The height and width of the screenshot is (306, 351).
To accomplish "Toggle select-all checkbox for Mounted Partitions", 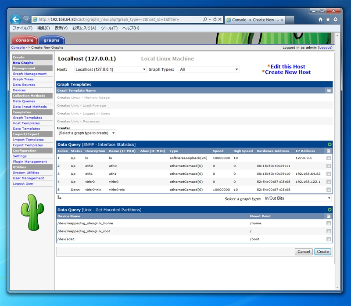I will click(x=329, y=216).
